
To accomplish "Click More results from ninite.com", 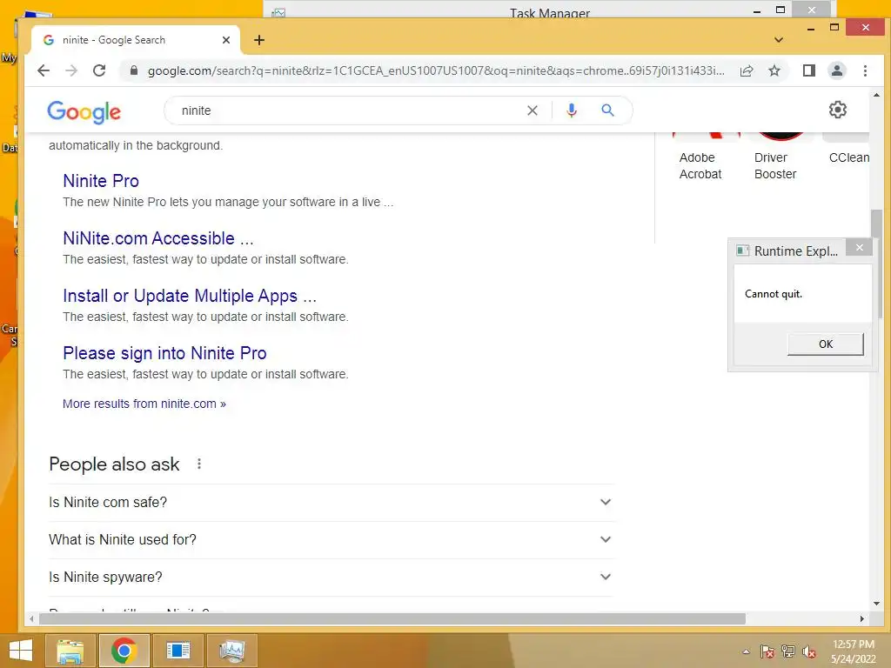I will point(144,404).
